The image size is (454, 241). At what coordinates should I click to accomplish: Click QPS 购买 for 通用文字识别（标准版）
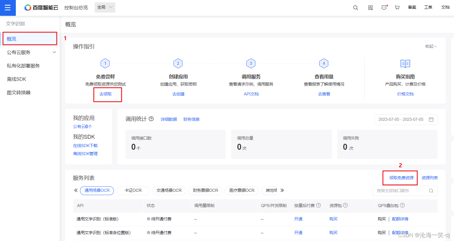(382, 219)
